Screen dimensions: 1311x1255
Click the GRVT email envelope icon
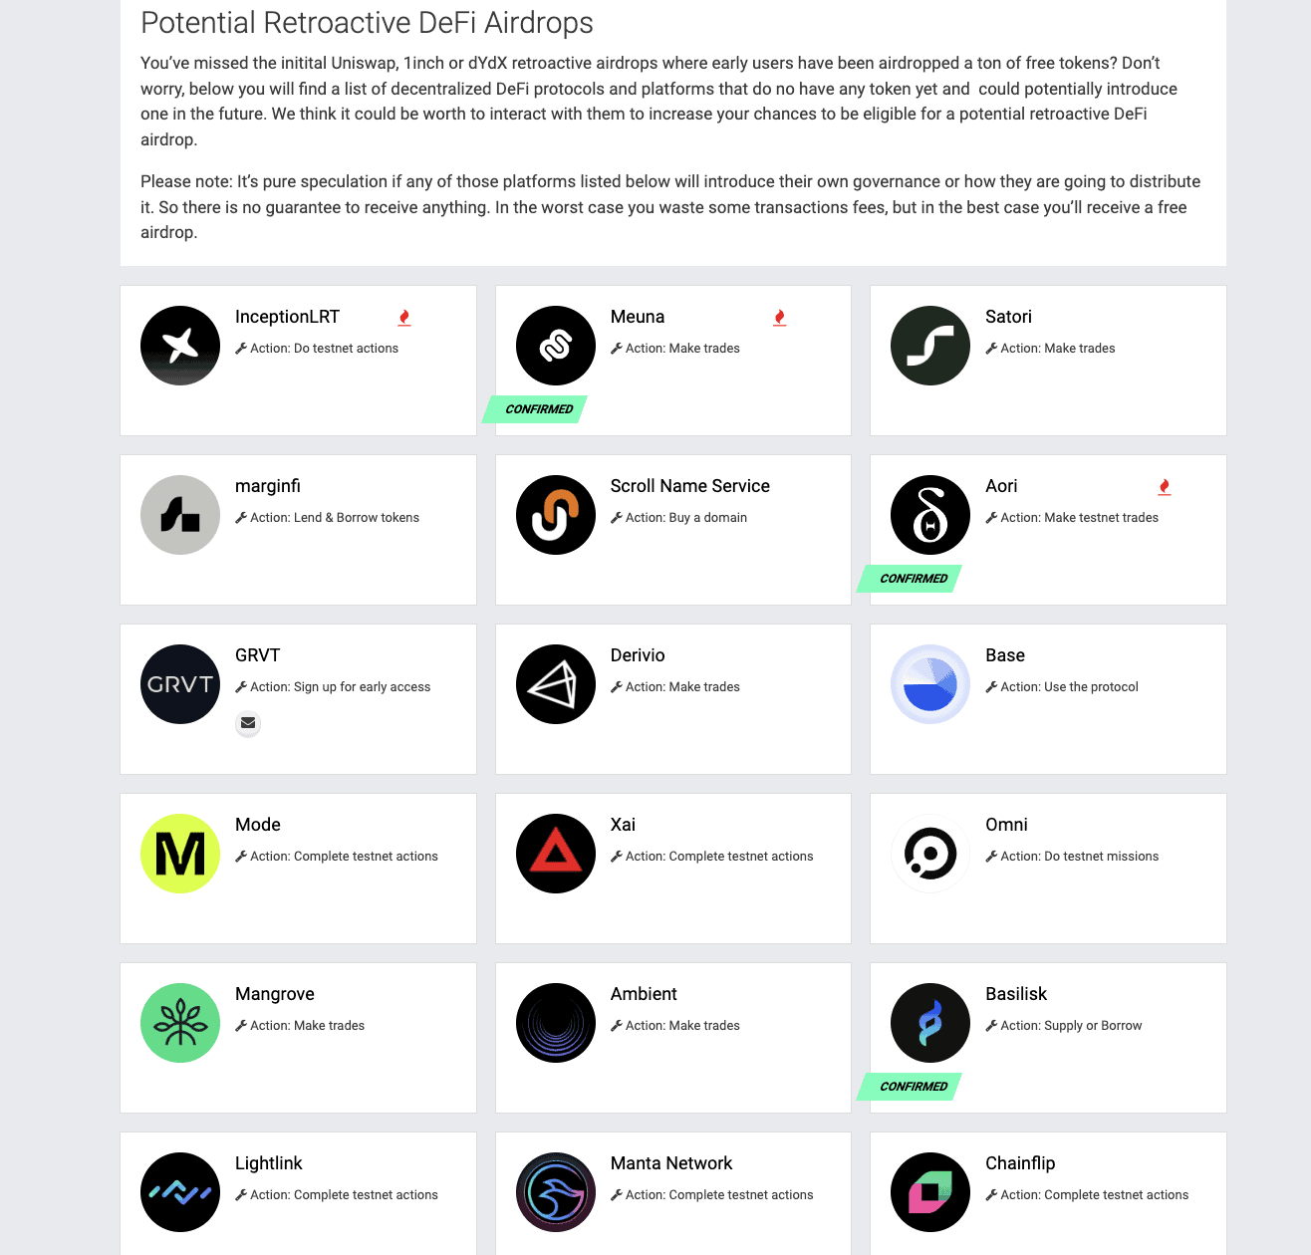pyautogui.click(x=248, y=723)
